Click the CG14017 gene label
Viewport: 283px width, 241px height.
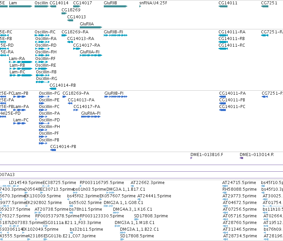pyautogui.click(x=82, y=3)
